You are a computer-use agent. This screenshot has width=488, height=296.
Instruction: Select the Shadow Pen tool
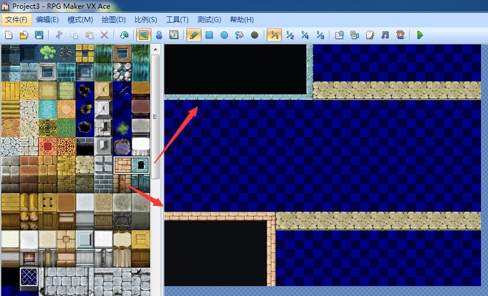pos(254,35)
